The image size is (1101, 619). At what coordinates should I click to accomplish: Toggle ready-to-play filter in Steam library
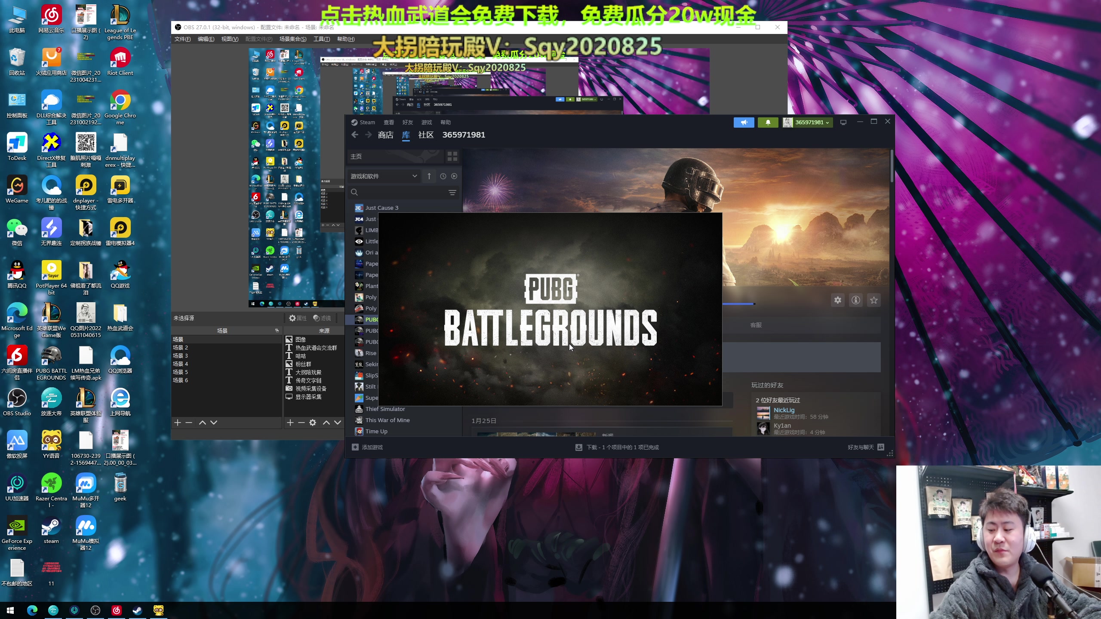(454, 176)
